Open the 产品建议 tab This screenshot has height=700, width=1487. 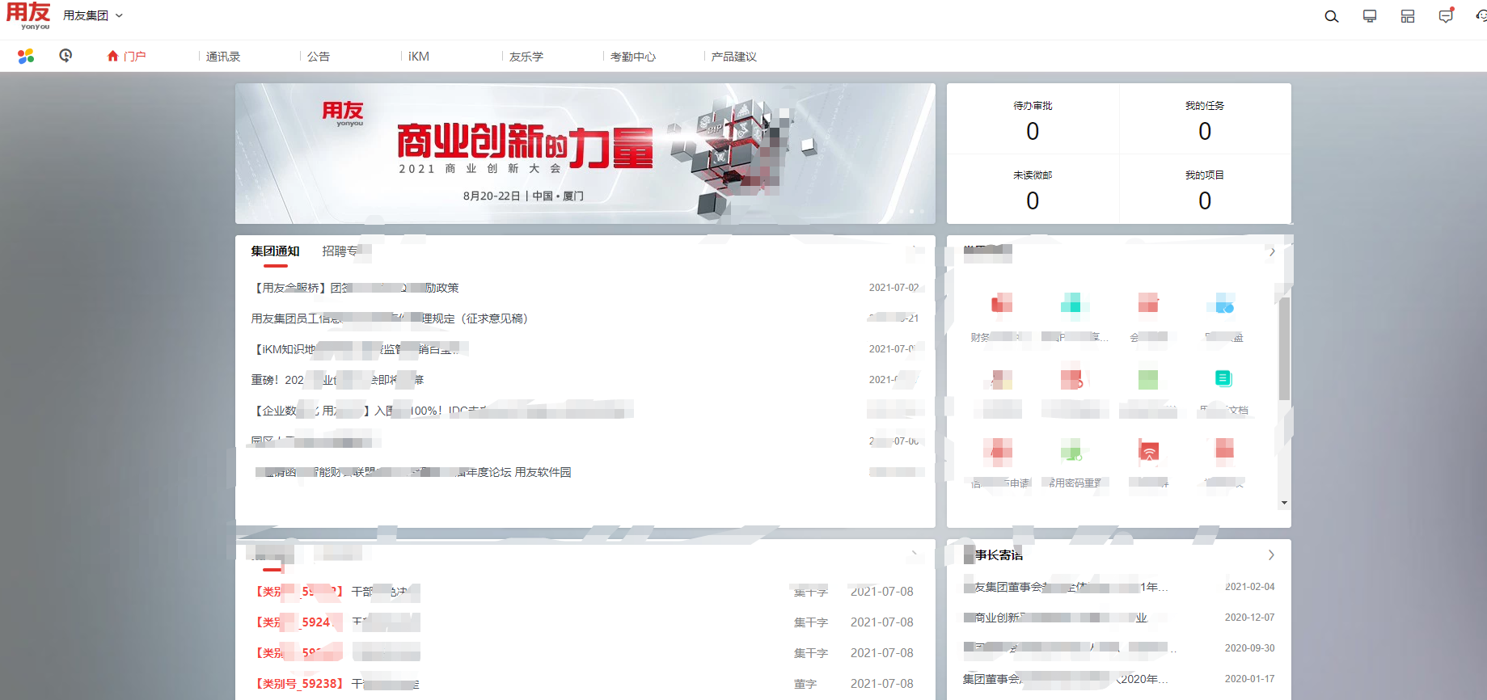coord(734,57)
